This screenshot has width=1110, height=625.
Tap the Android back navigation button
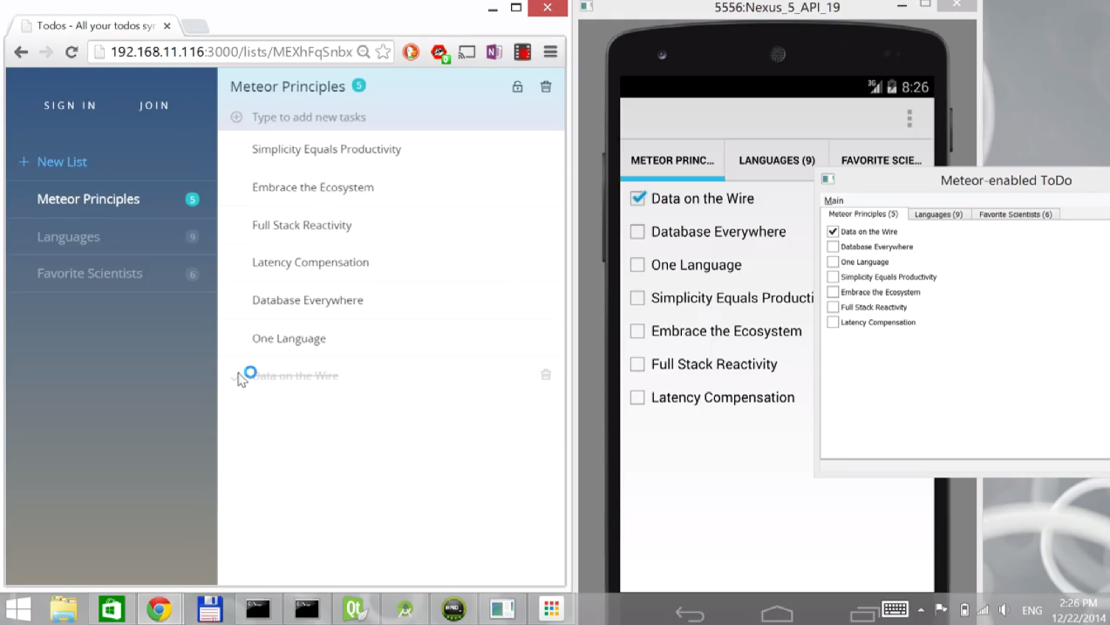pos(690,615)
